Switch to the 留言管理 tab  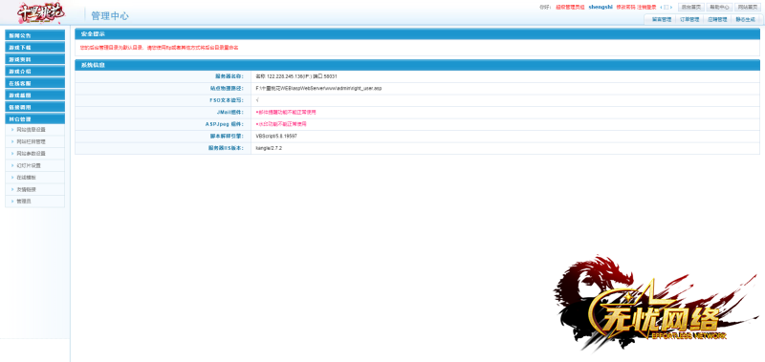click(662, 19)
